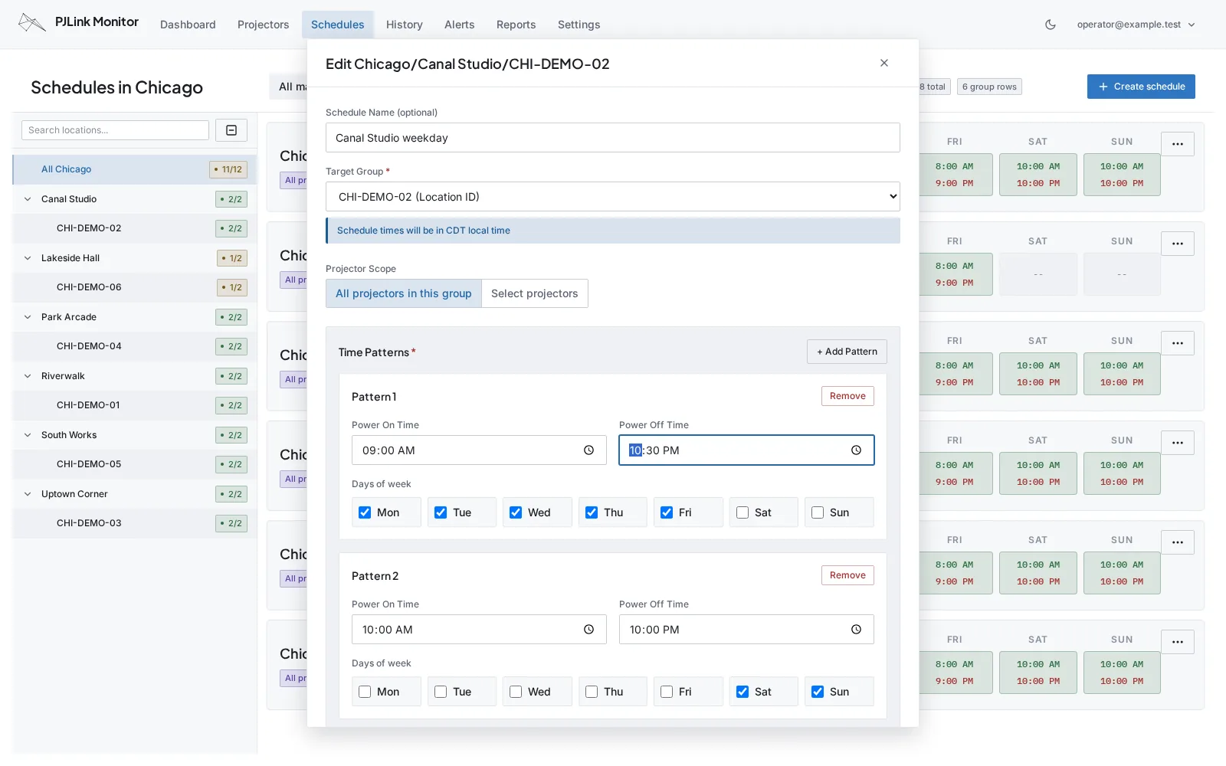Collapse the Riverwalk tree node
1226x766 pixels.
click(28, 376)
